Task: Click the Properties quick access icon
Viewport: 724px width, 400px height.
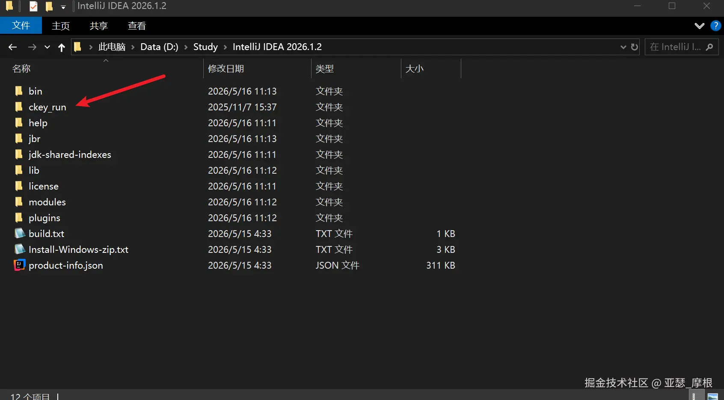Action: pos(33,6)
